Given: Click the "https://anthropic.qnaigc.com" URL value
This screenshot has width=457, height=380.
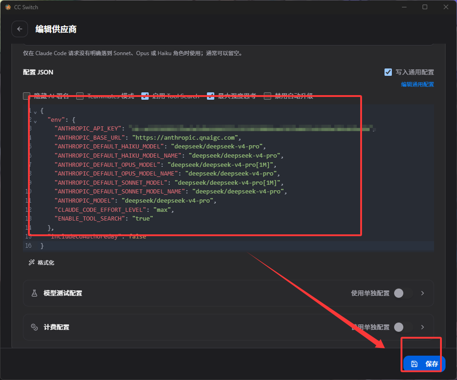Looking at the screenshot, I should 185,137.
